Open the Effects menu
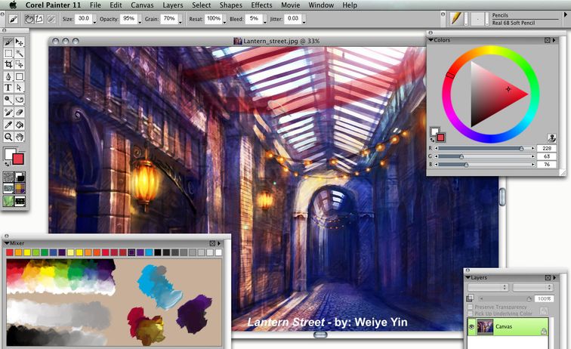The height and width of the screenshot is (349, 571). tap(261, 5)
